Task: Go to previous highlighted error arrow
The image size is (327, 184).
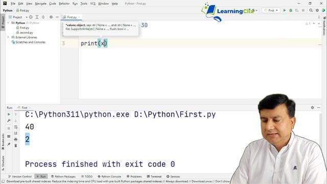Action: 314,24
